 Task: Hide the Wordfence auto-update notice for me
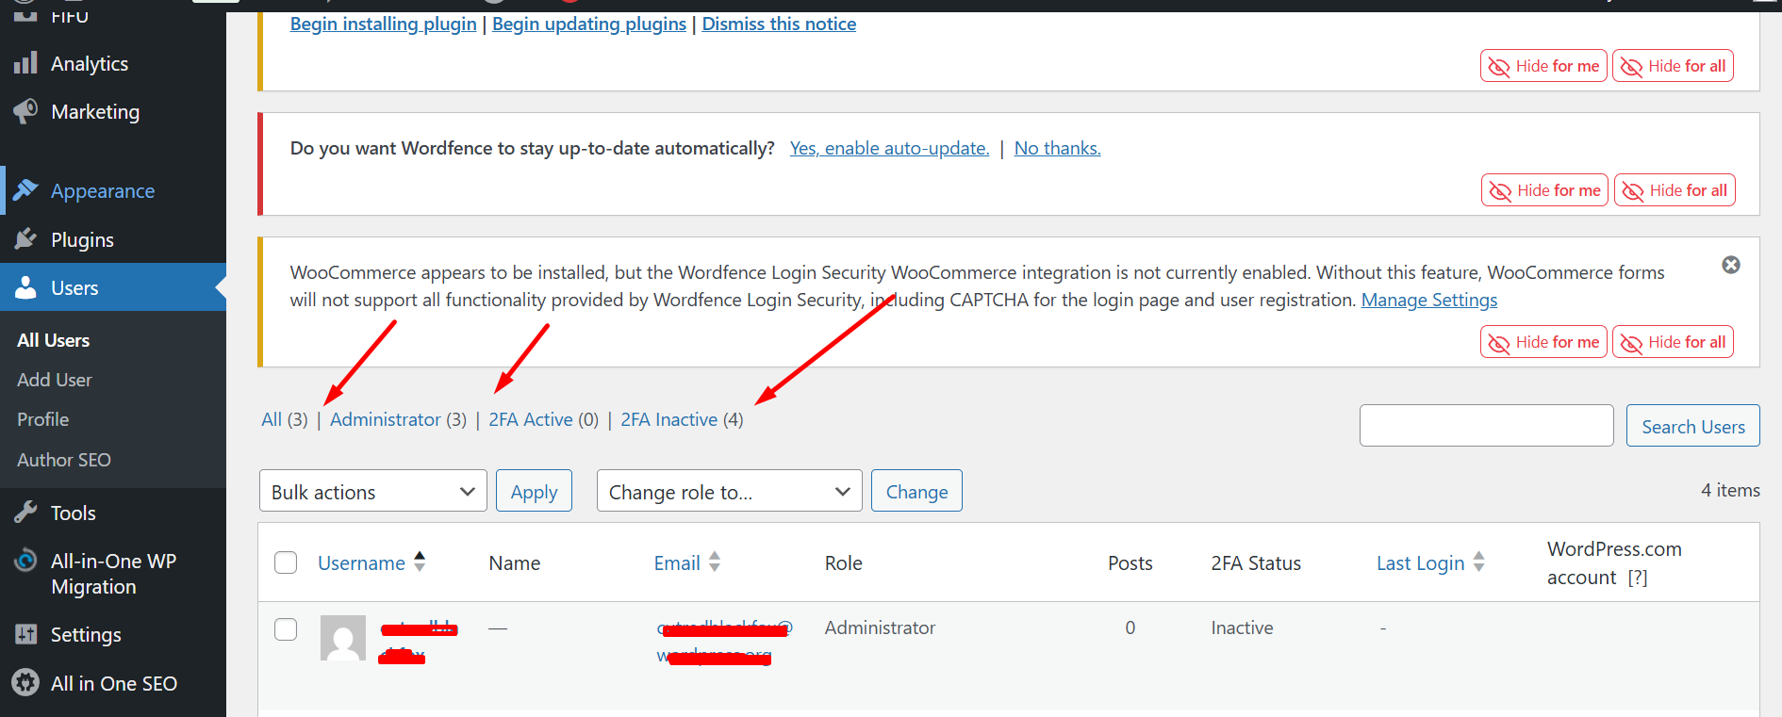[1544, 190]
